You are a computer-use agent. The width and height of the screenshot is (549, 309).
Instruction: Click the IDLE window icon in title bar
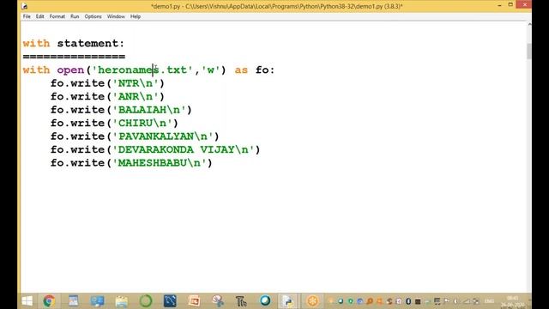click(24, 6)
